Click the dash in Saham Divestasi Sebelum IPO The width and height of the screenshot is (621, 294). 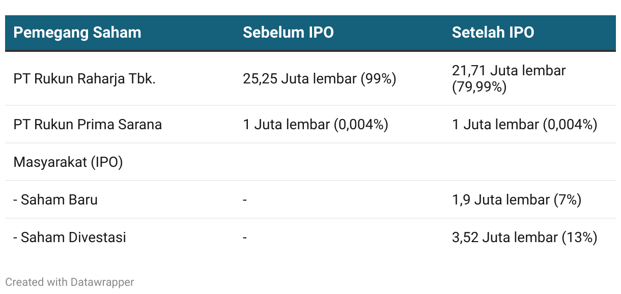point(245,238)
